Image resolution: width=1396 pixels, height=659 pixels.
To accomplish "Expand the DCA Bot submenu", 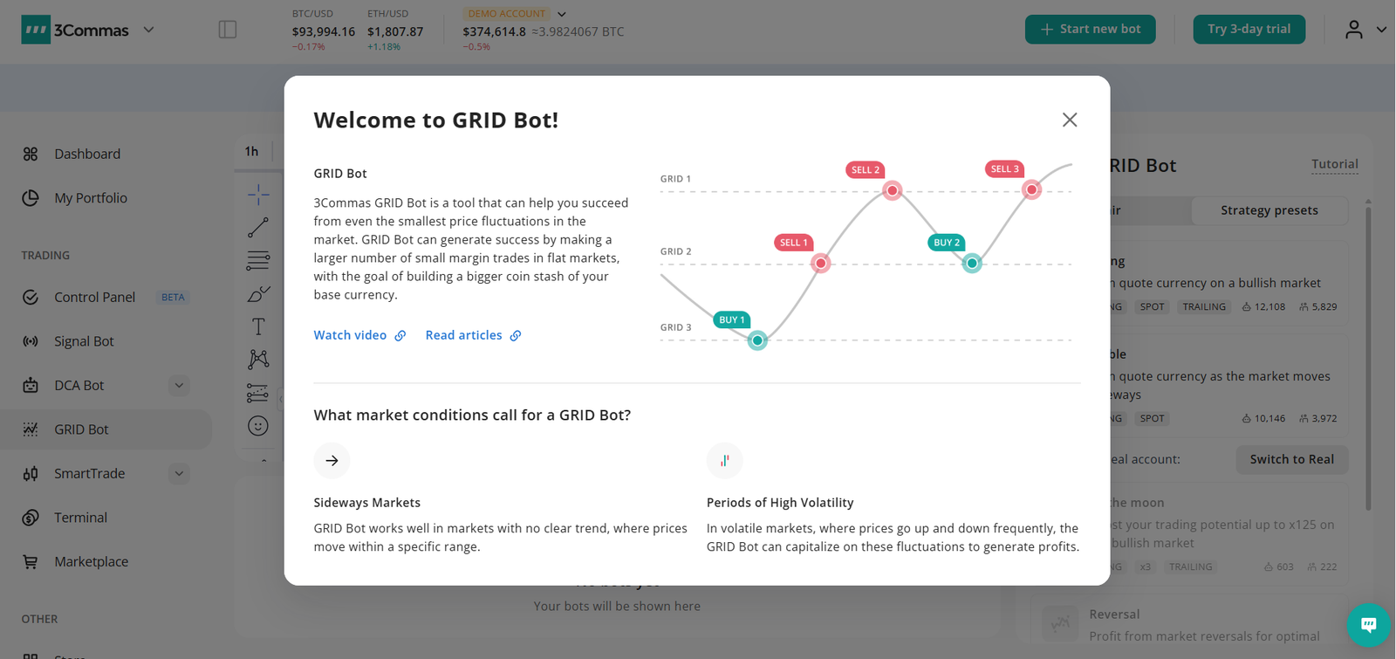I will point(179,385).
